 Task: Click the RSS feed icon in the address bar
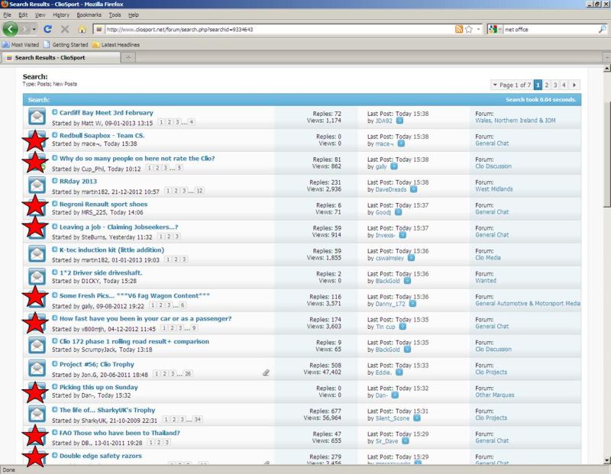tap(457, 29)
